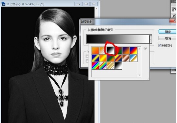Select the blue-yellow-blue diagonal gradient preset
The height and width of the screenshot is (123, 177).
[95, 58]
